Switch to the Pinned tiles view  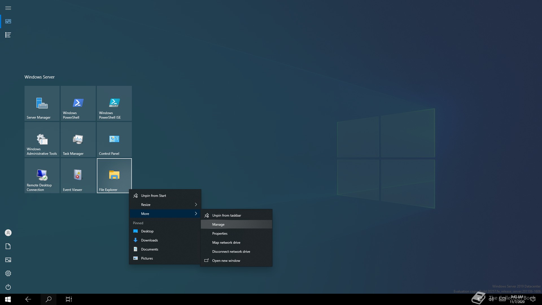tap(8, 21)
